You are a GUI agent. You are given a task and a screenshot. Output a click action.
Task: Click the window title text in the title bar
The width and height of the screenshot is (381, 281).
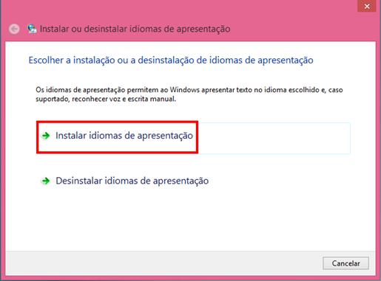[135, 29]
